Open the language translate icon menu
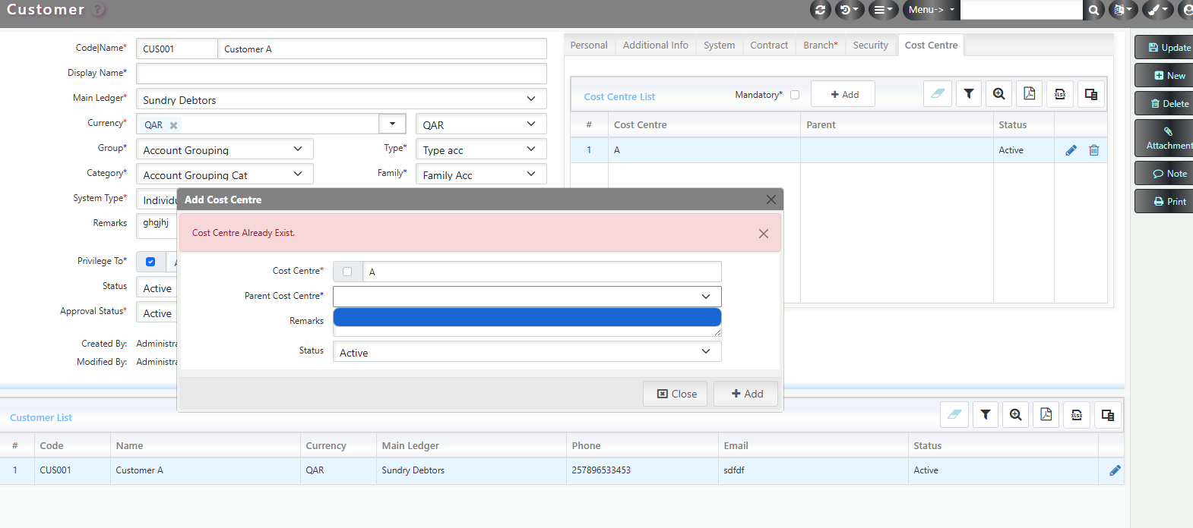Screen dimensions: 1193x528 pos(1123,10)
